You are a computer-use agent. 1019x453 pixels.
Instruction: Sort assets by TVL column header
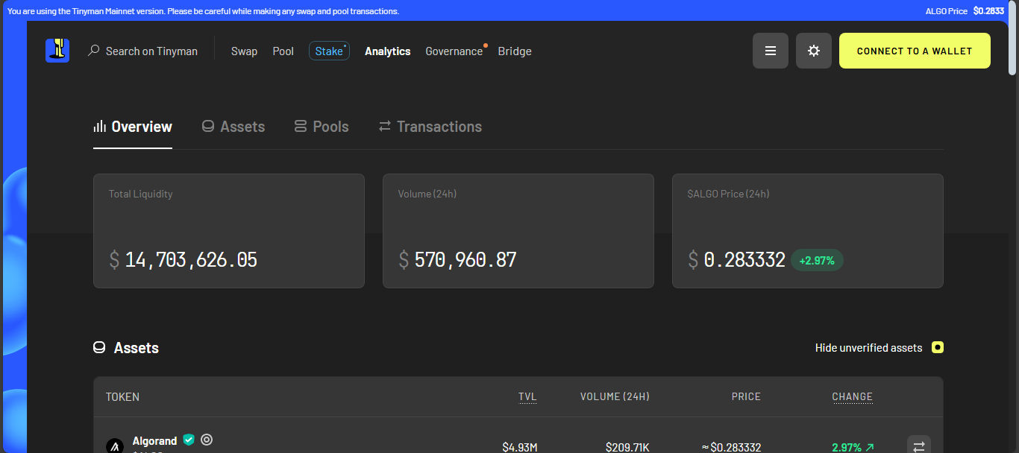527,397
